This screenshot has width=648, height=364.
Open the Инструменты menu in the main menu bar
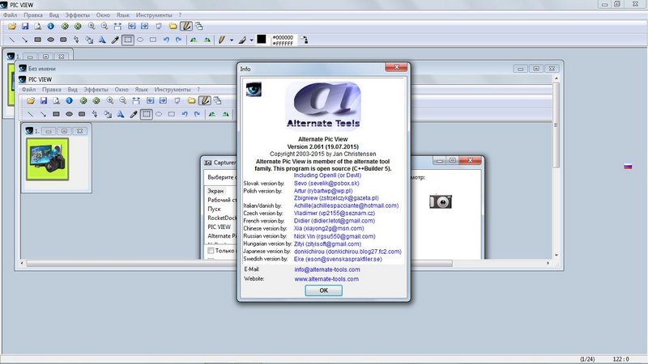coord(154,15)
